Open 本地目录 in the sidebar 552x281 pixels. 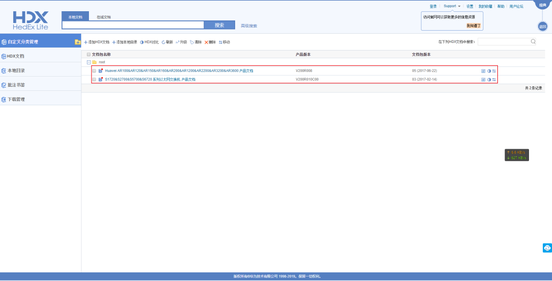[40, 71]
